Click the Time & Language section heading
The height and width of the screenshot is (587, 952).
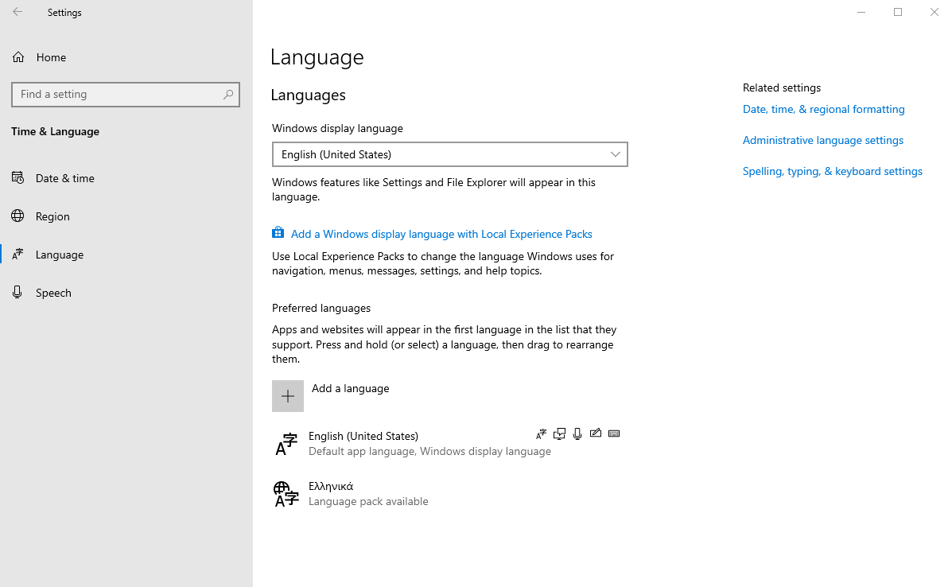point(55,132)
